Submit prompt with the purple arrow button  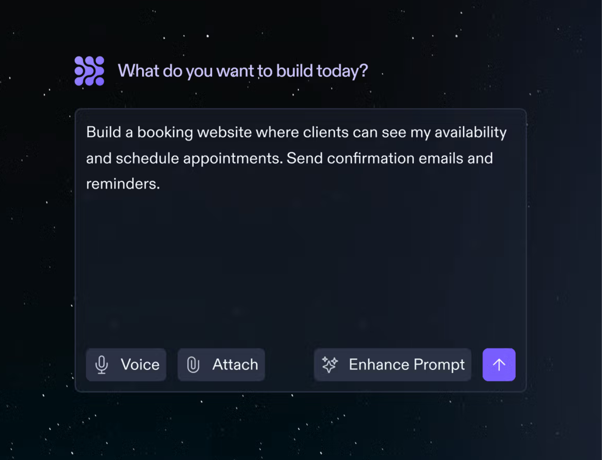(x=499, y=364)
